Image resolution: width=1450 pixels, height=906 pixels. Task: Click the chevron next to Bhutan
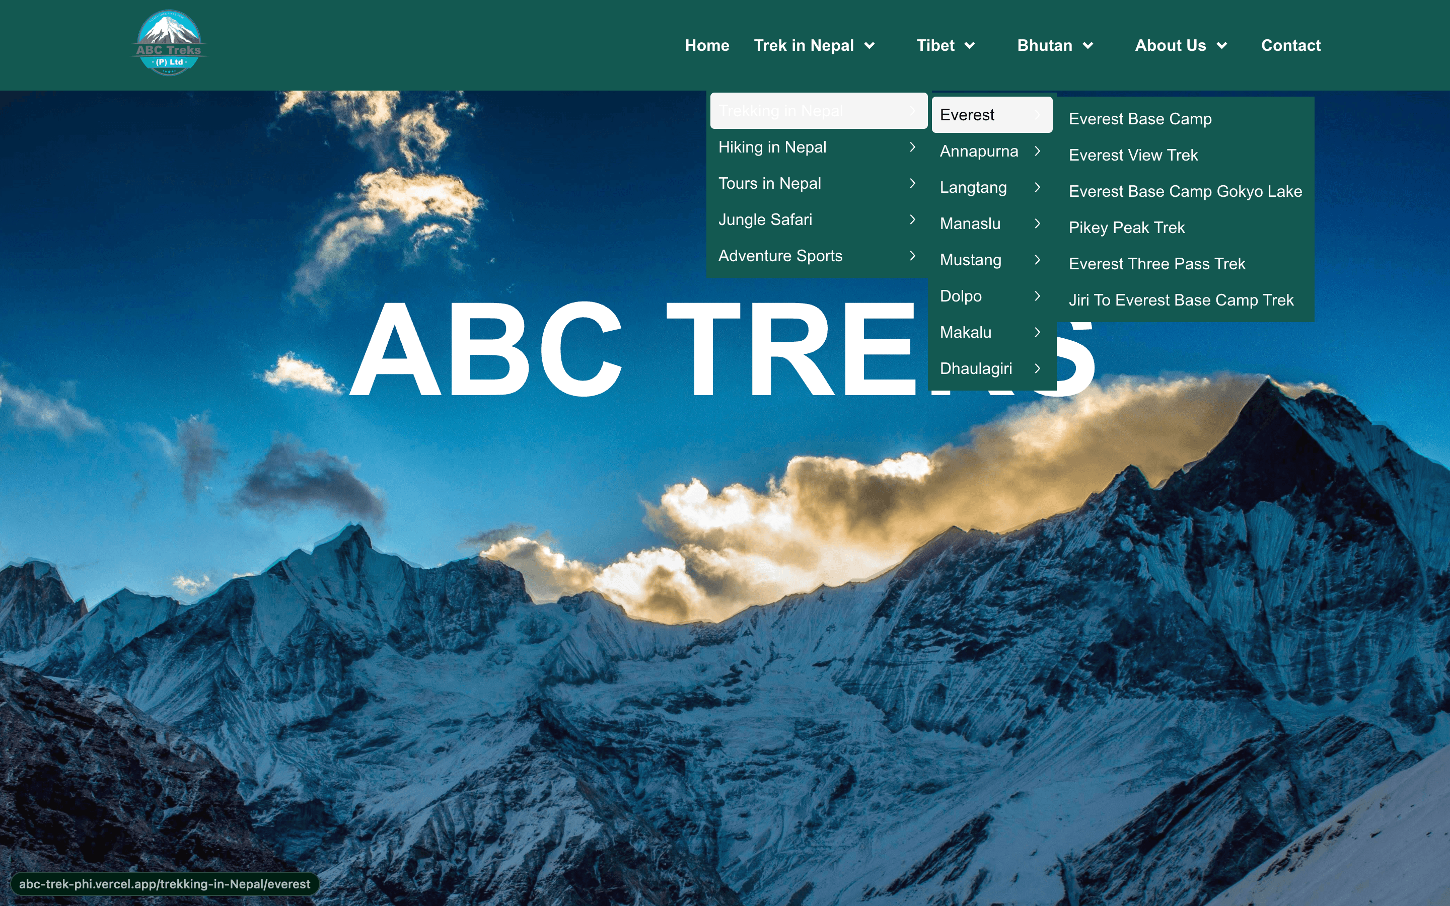coord(1088,45)
